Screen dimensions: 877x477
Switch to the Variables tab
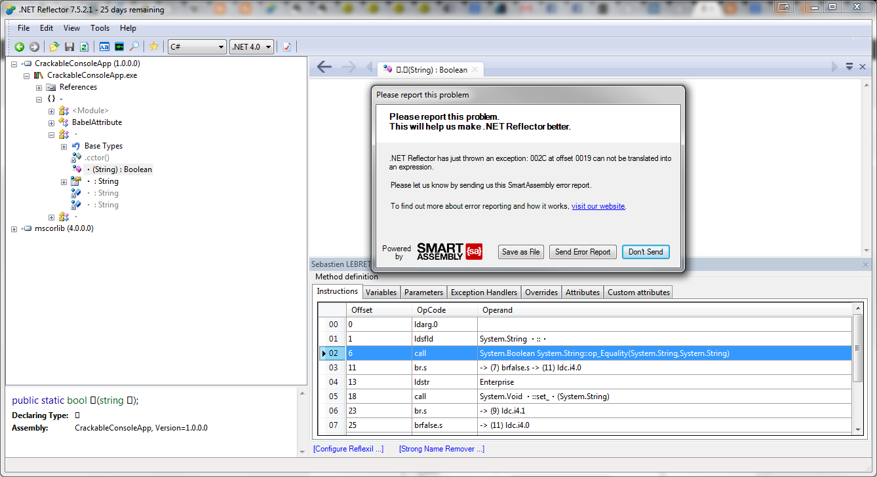coord(381,292)
